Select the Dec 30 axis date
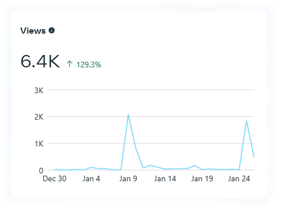290x220 pixels. click(x=54, y=178)
